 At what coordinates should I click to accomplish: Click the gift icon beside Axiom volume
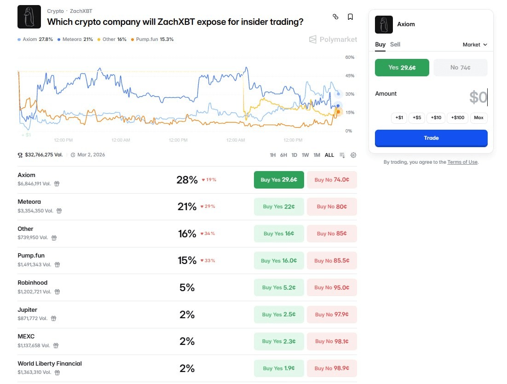(57, 183)
